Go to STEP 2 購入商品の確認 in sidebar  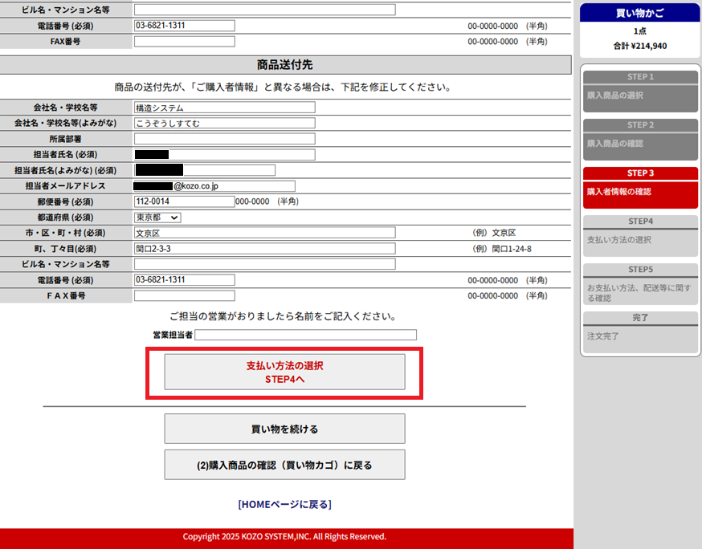click(640, 139)
